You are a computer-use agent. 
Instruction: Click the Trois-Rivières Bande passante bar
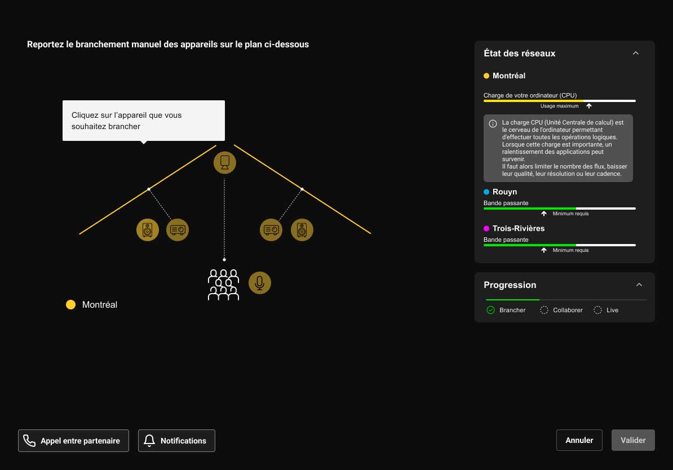559,245
